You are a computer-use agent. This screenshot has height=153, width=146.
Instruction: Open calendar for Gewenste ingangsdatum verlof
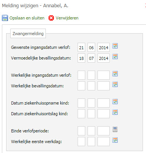pos(115,46)
